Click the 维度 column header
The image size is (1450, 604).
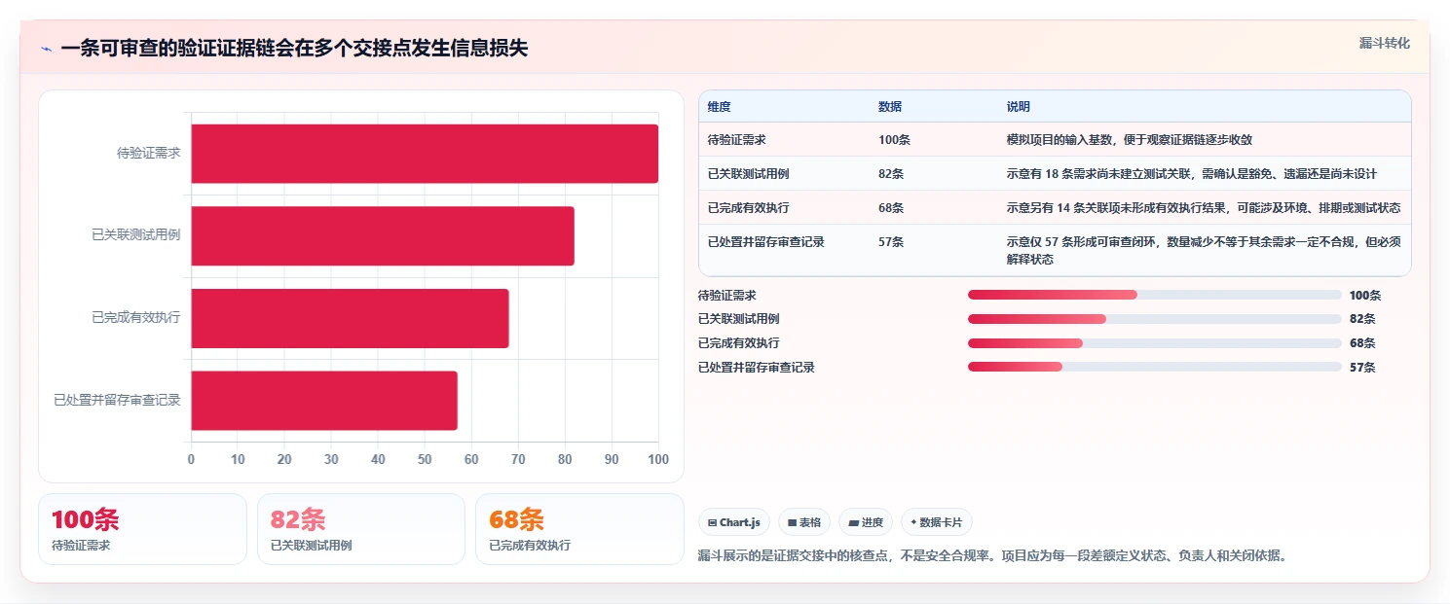(720, 107)
